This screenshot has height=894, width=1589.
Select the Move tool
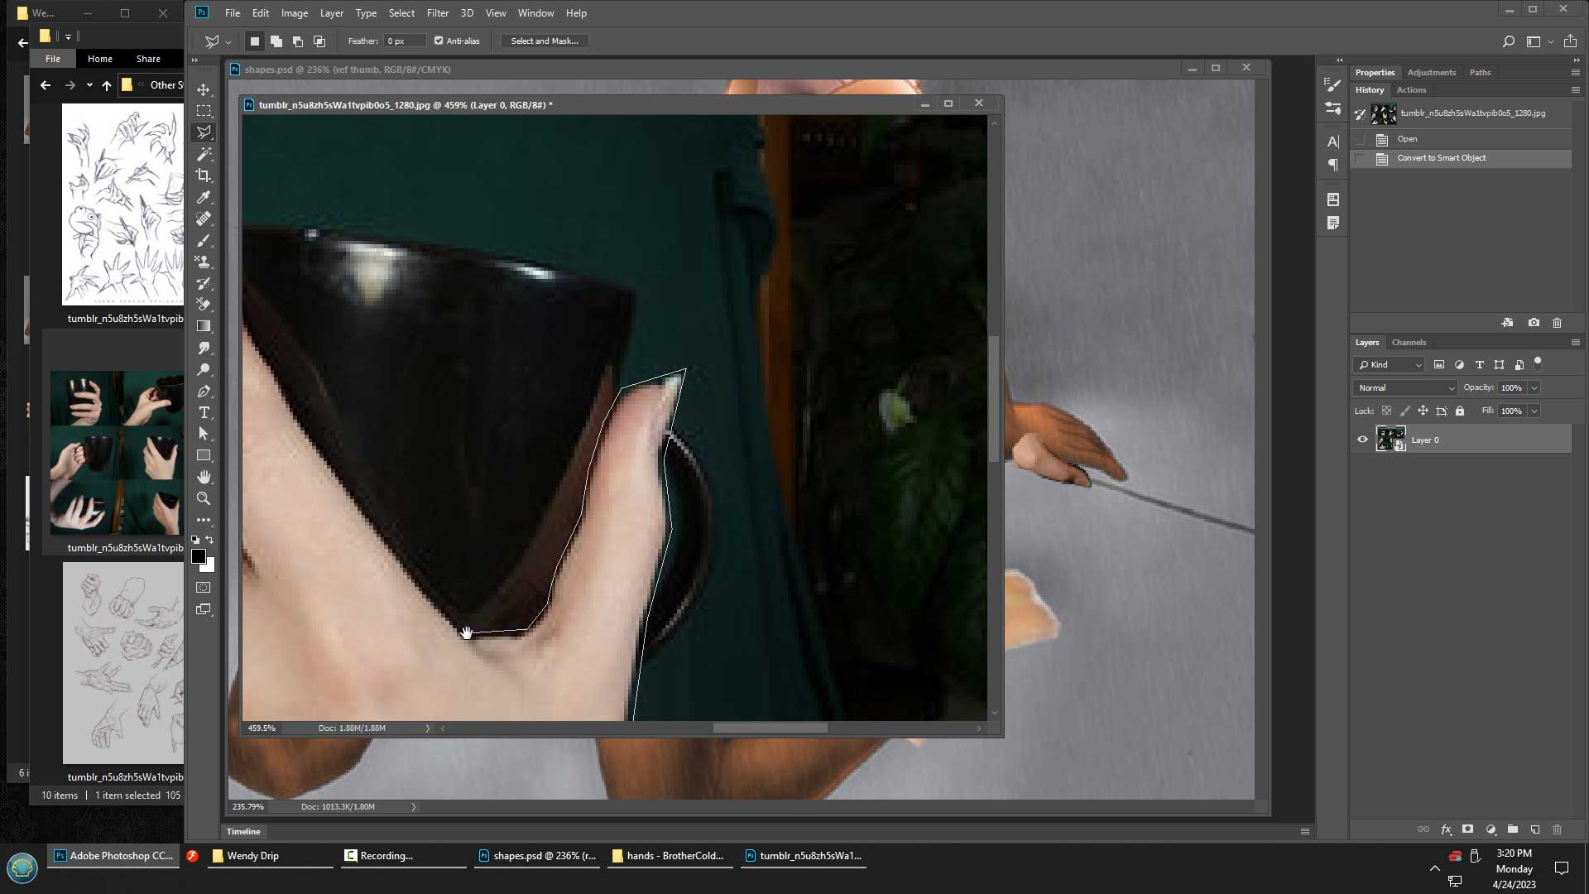[x=204, y=89]
